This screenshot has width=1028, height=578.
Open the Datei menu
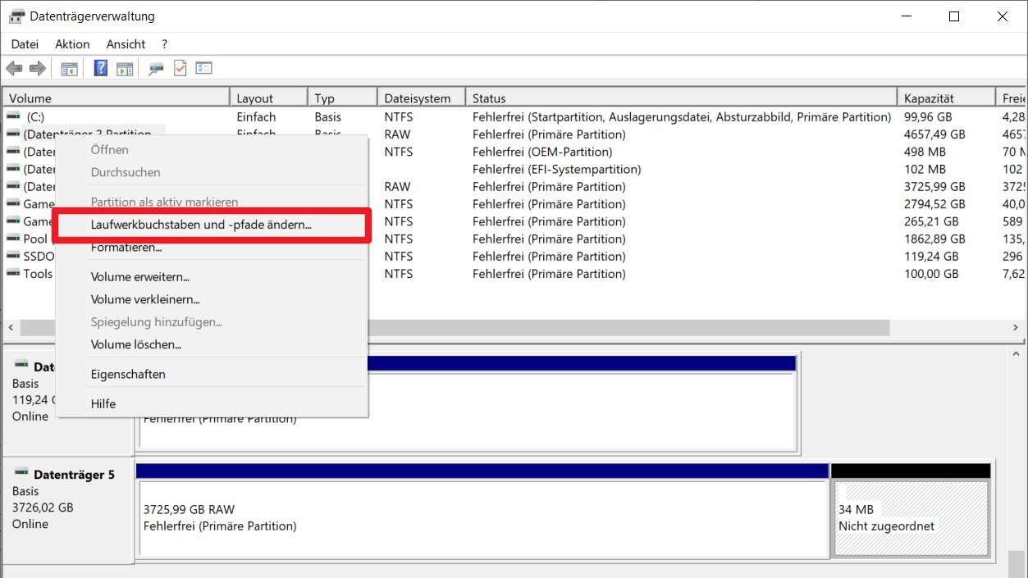25,44
